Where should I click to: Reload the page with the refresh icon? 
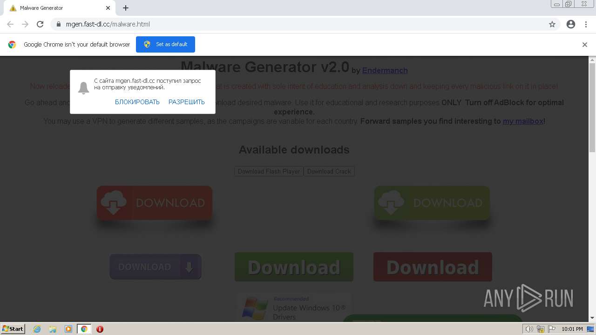click(x=40, y=24)
